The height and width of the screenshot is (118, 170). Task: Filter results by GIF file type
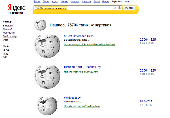point(5,57)
